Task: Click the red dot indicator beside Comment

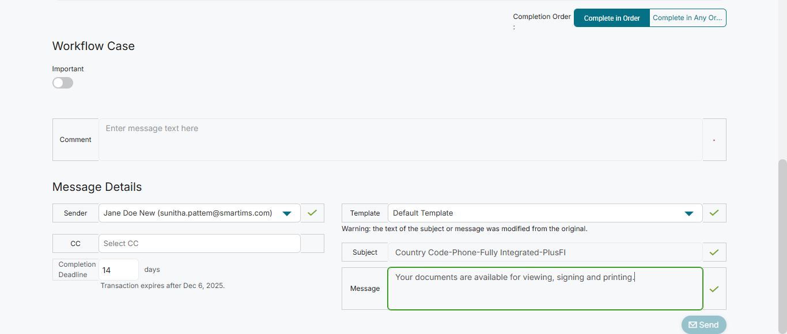Action: pyautogui.click(x=714, y=140)
